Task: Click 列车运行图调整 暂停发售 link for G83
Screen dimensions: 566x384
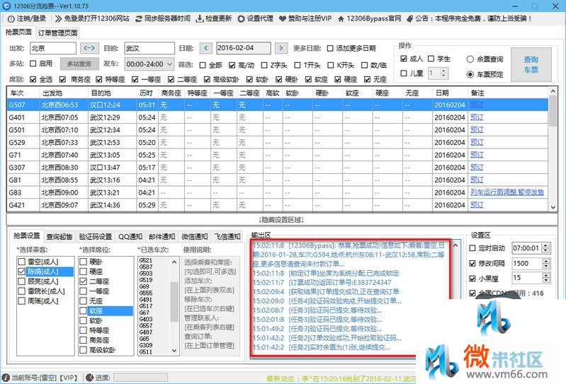Action: coord(506,192)
